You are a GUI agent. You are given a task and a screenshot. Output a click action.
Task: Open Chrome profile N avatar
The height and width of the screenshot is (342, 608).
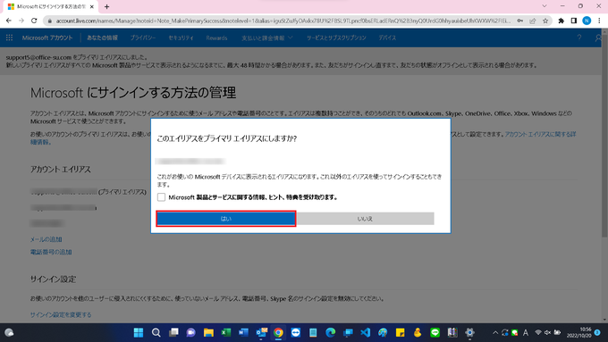(x=587, y=21)
